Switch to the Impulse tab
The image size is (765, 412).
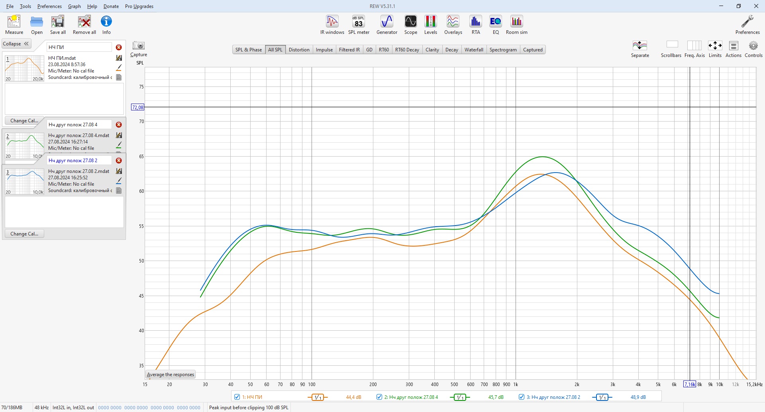pyautogui.click(x=324, y=50)
